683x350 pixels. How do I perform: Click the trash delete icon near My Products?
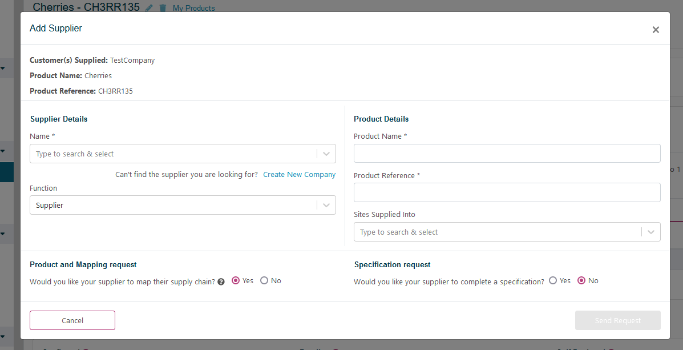click(163, 8)
